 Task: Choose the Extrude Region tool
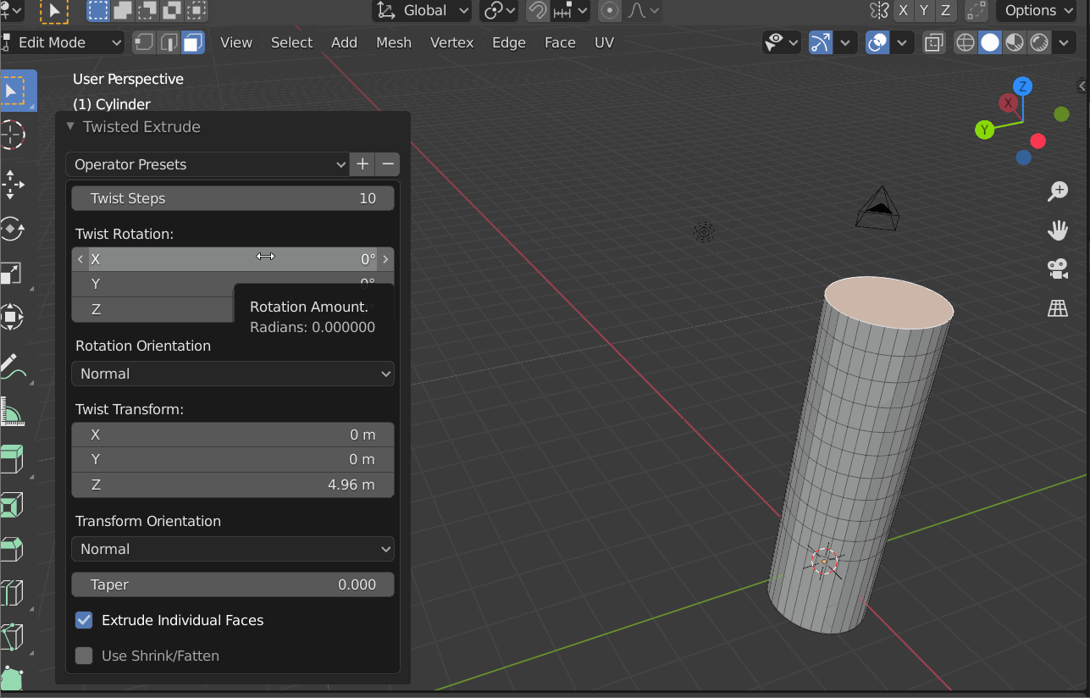click(x=13, y=458)
